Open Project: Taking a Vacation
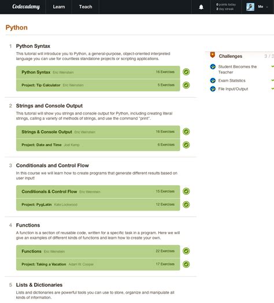 [98, 264]
